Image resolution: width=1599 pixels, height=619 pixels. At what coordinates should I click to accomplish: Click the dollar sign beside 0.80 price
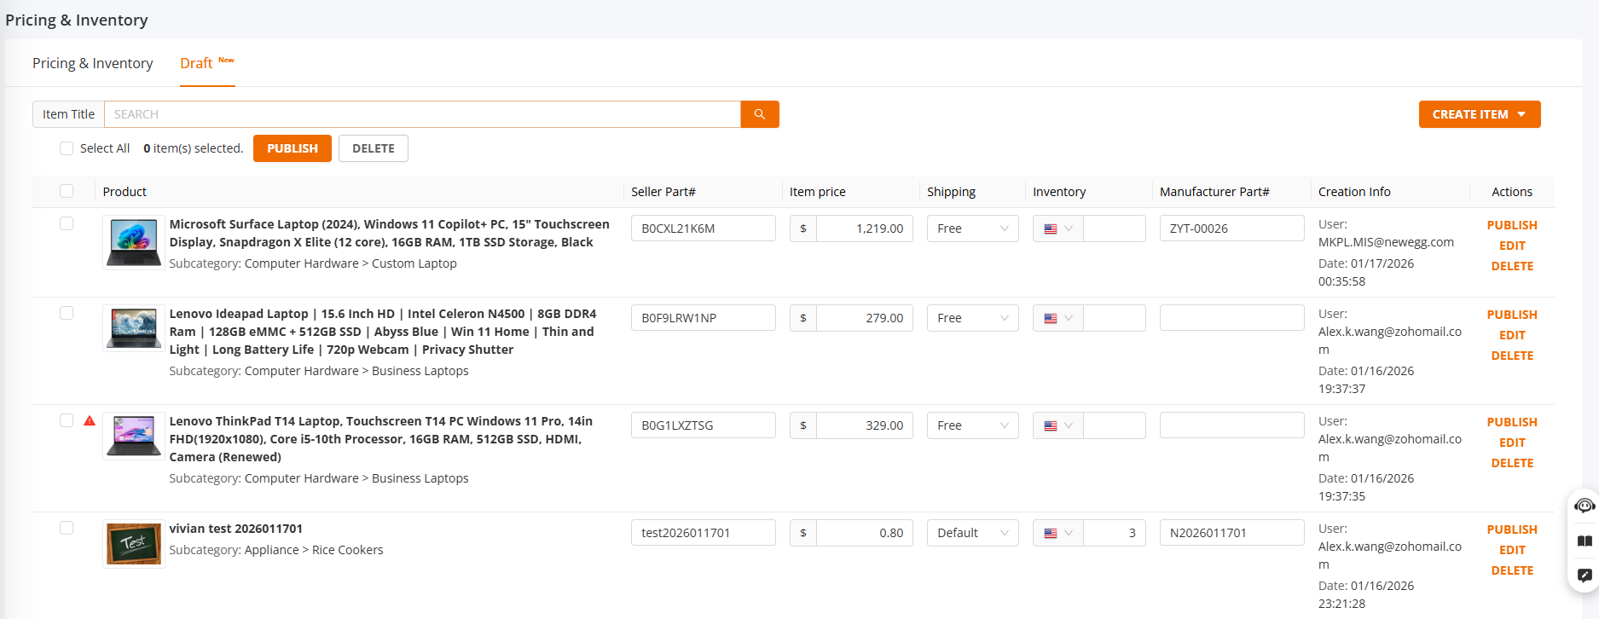[803, 533]
